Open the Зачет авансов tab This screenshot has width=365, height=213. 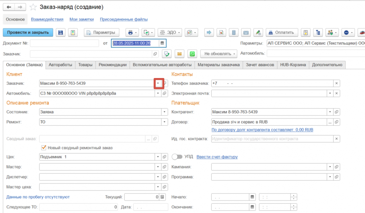(260, 65)
